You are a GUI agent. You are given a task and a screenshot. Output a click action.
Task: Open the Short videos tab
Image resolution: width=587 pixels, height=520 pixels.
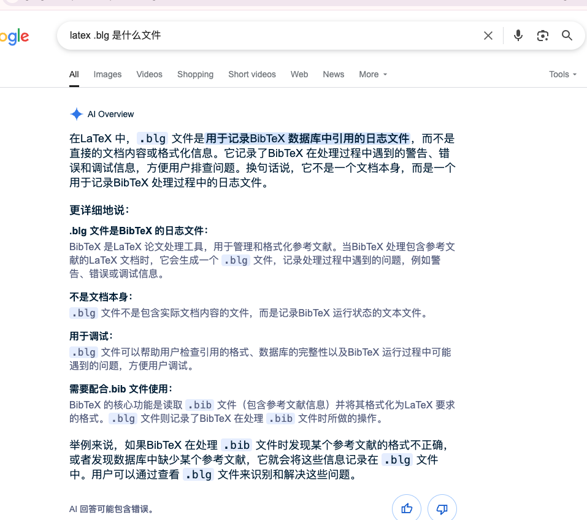pyautogui.click(x=252, y=74)
